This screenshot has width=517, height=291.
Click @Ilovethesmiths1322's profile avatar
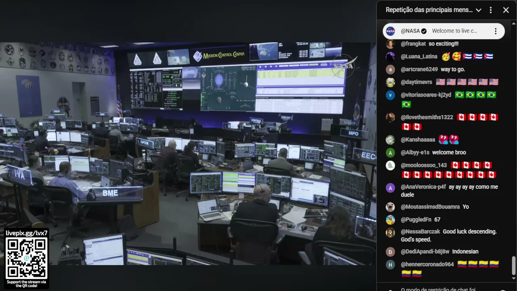(x=390, y=118)
